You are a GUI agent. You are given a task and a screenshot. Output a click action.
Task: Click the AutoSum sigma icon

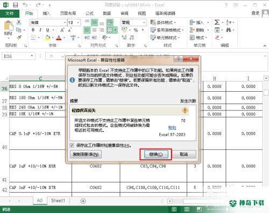coord(217,23)
